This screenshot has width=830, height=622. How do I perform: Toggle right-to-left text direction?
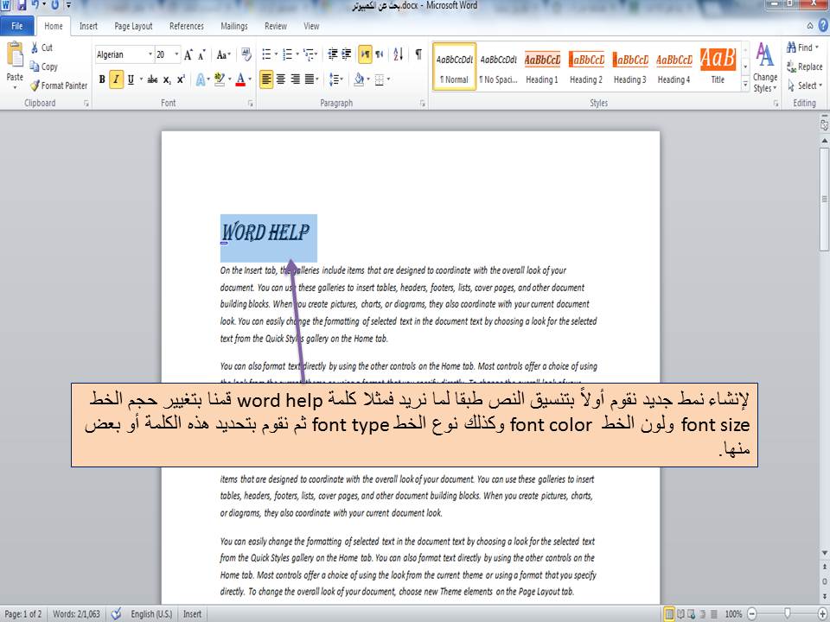point(380,54)
